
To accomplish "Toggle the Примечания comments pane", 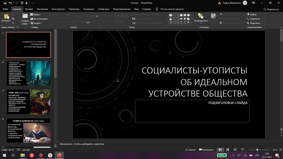I will point(206,150).
